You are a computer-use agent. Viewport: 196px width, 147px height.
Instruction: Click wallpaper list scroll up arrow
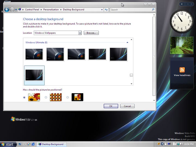point(131,40)
